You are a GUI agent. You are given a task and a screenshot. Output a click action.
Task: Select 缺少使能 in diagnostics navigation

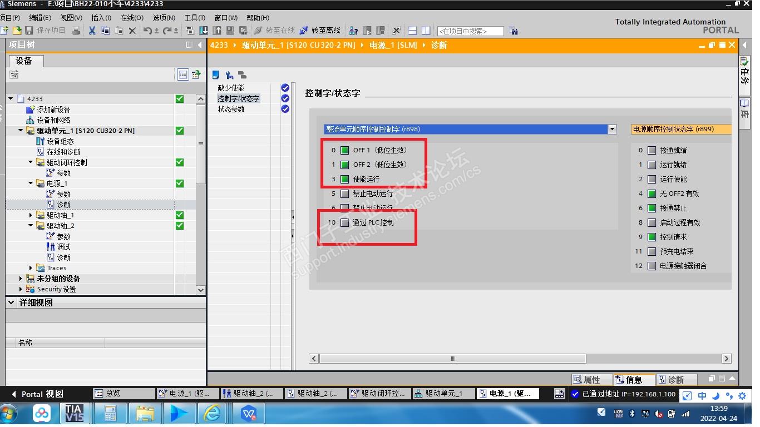[x=231, y=88]
